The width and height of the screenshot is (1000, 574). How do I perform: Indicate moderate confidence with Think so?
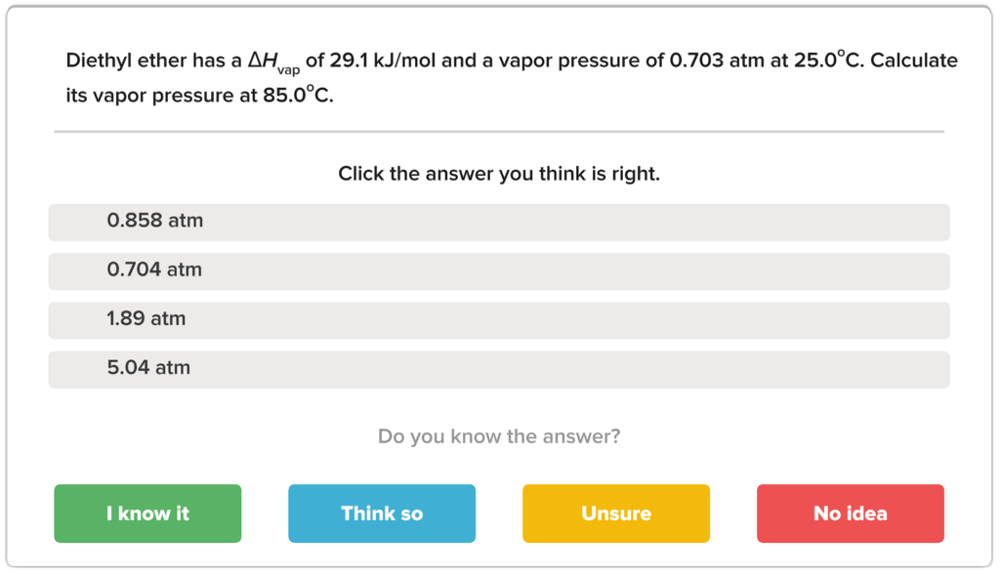(381, 512)
